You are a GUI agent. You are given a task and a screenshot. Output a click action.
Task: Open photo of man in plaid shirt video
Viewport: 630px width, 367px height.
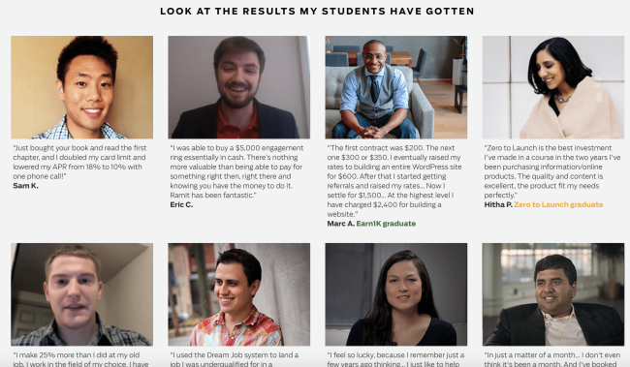point(82,294)
